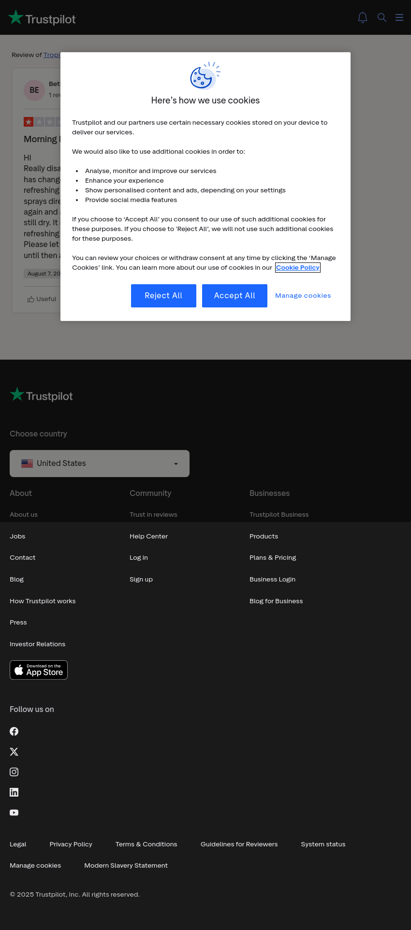Open the Plans & Pricing link
This screenshot has width=411, height=930.
pos(273,558)
